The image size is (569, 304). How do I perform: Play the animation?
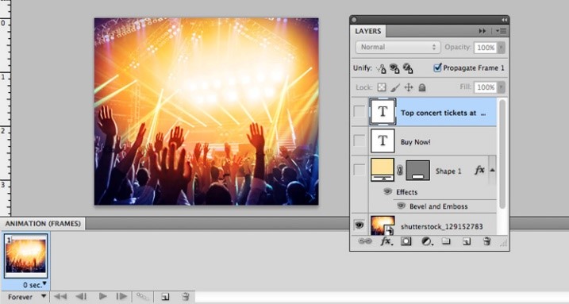pyautogui.click(x=102, y=297)
